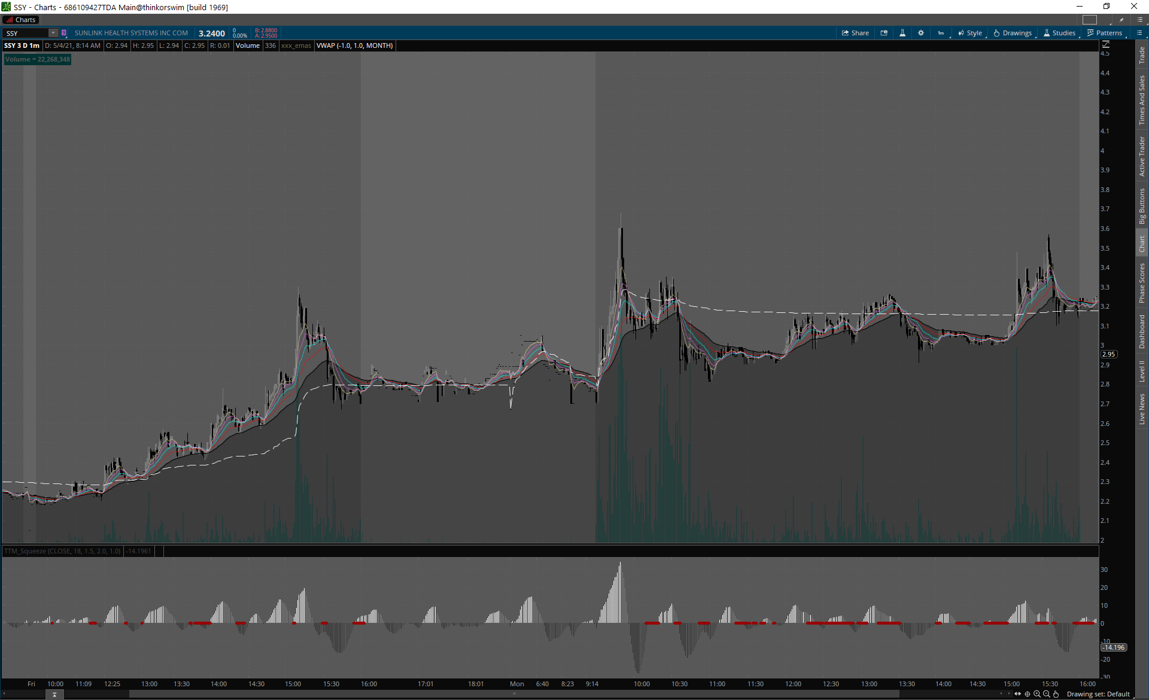Click the 1m timeframe selector
Viewport: 1149px width, 700px height.
[941, 33]
